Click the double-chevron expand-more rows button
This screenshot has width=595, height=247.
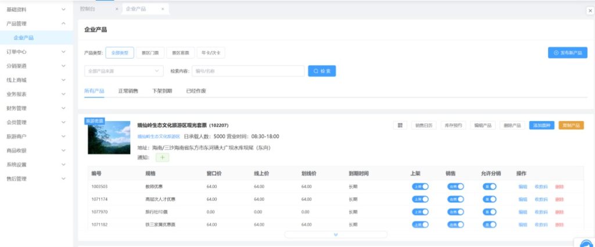click(x=335, y=234)
